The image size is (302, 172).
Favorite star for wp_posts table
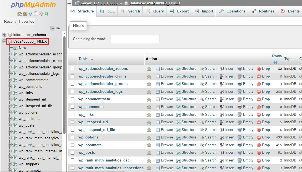[149, 153]
